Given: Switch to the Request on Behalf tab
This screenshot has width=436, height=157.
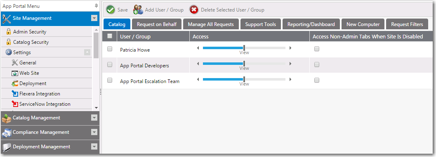Looking at the screenshot, I should pyautogui.click(x=157, y=24).
